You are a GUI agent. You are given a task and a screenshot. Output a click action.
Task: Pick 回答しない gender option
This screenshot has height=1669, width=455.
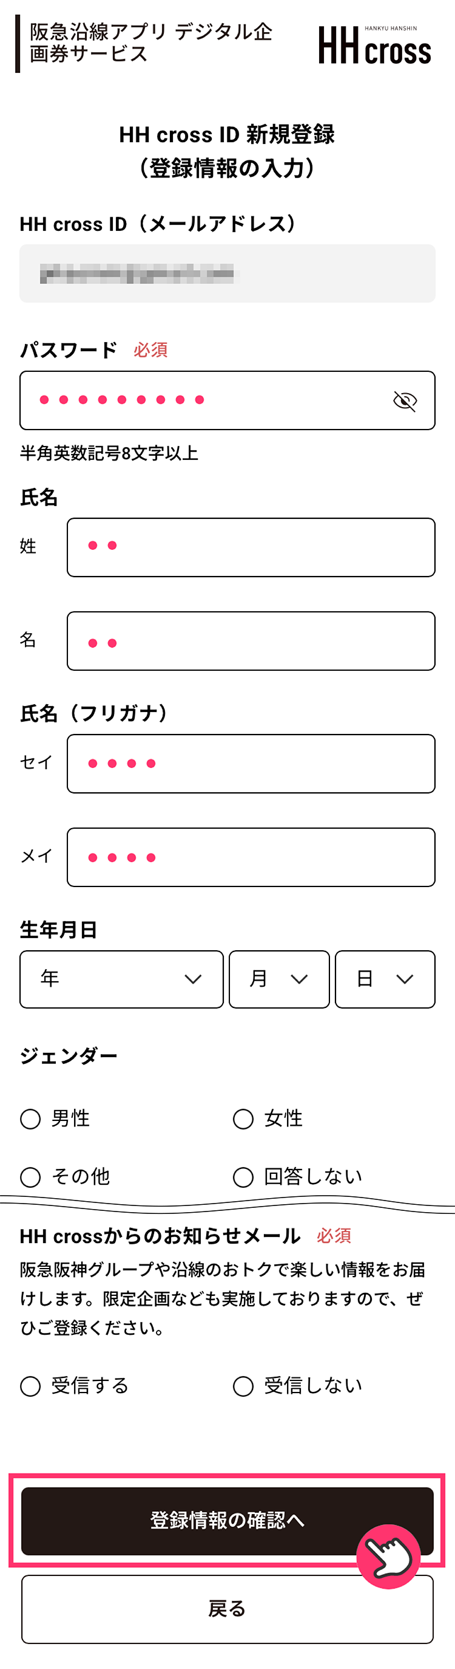pyautogui.click(x=243, y=1177)
